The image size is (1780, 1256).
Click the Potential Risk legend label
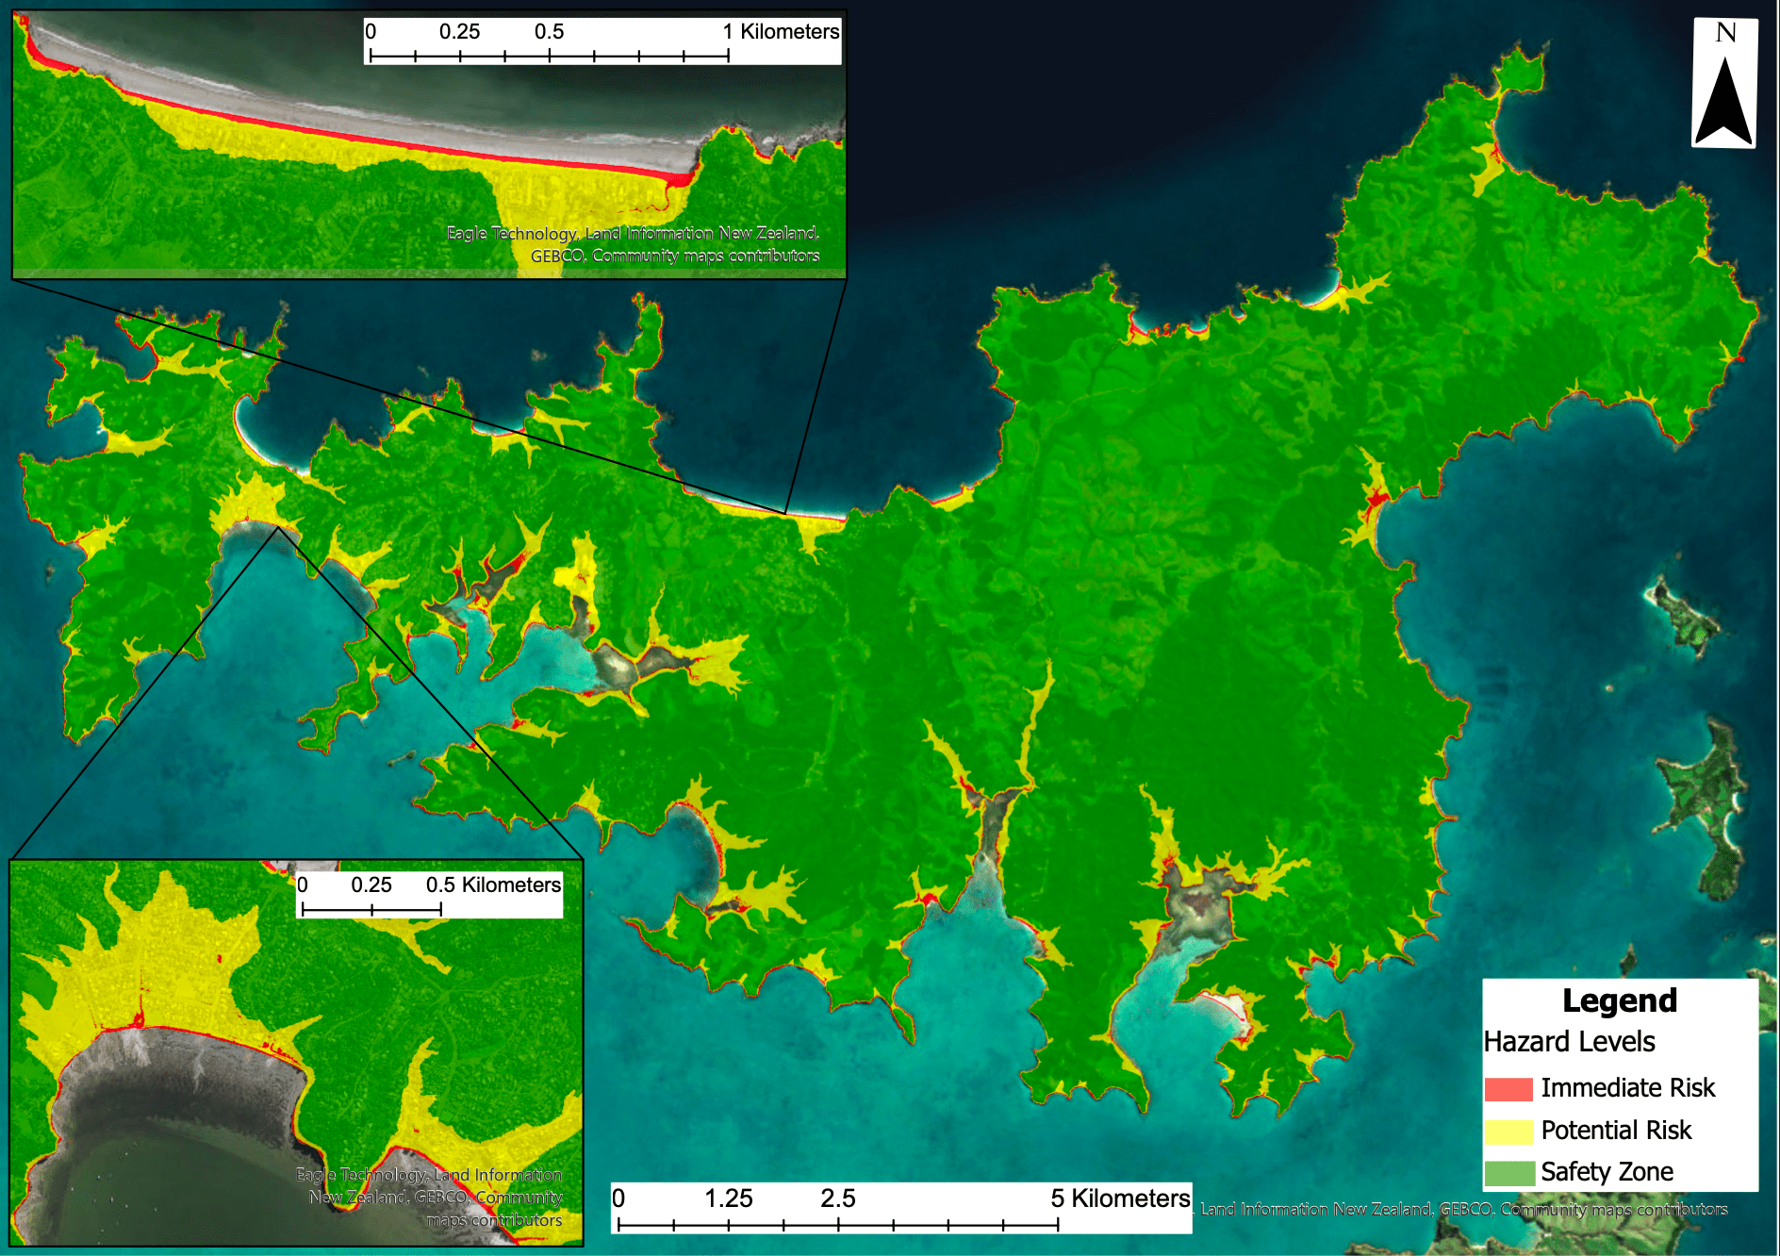pos(1616,1131)
